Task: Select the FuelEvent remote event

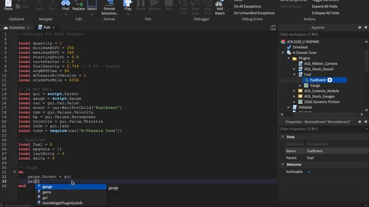Action: pyautogui.click(x=318, y=80)
